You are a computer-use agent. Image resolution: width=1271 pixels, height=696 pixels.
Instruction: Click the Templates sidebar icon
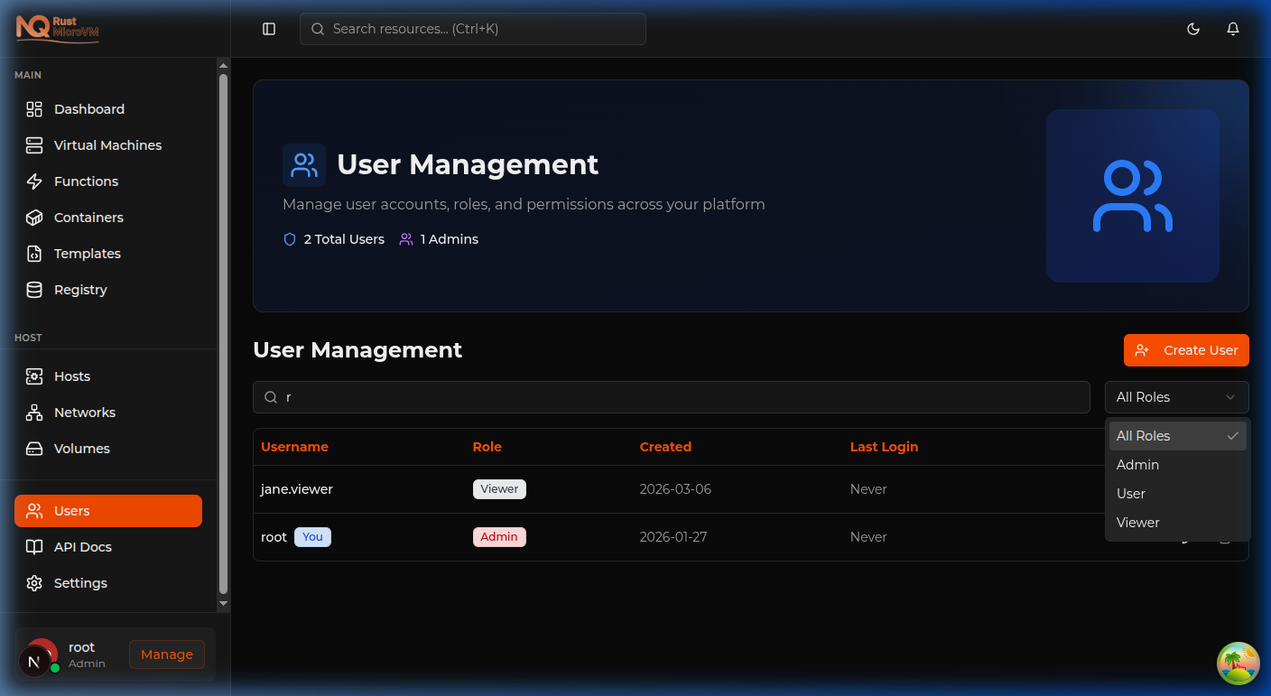pos(33,253)
